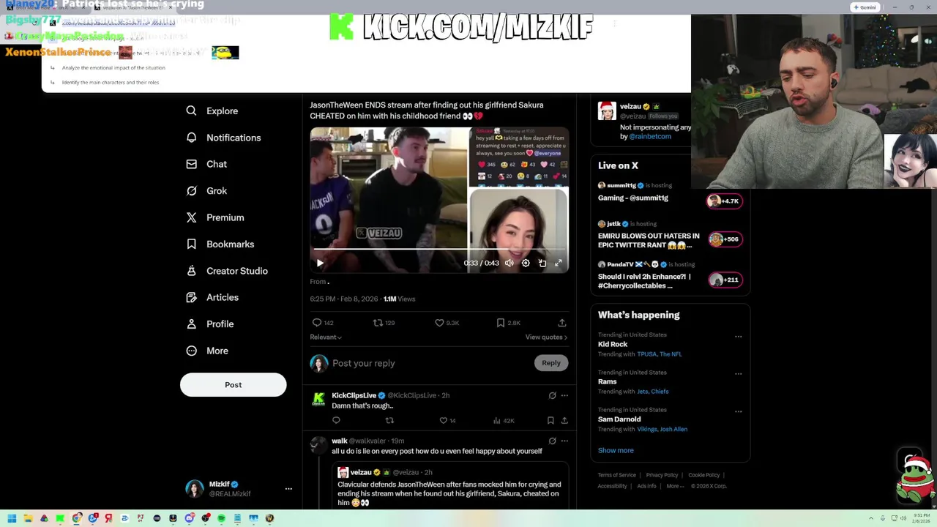
Task: Join PandaTV's live broadcast
Action: (725, 280)
